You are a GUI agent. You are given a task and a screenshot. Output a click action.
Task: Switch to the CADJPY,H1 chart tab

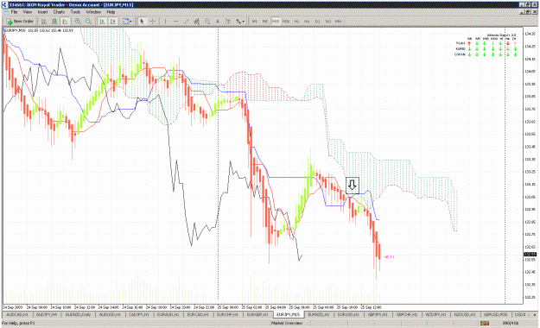point(139,314)
